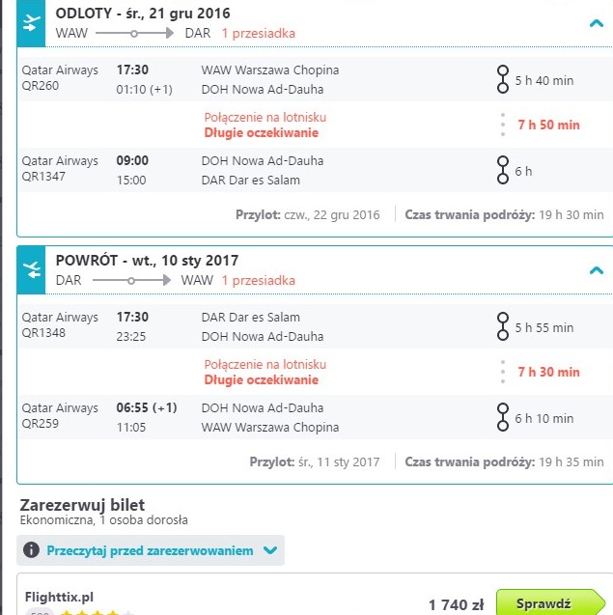Click the outbound '1 przesiadka' label
The height and width of the screenshot is (615, 613).
point(259,34)
